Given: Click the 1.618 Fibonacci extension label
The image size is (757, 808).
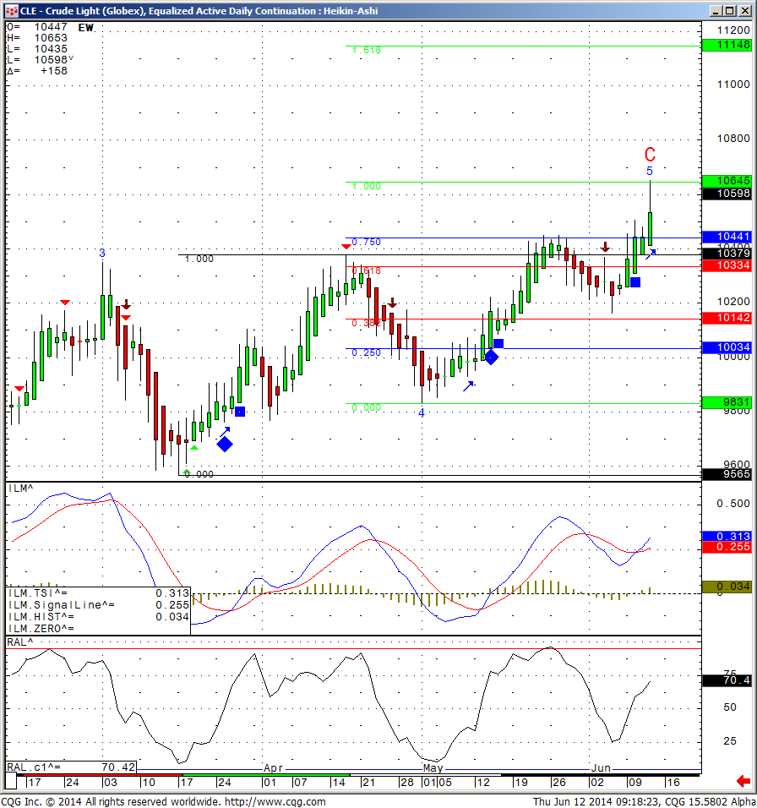Looking at the screenshot, I should (x=368, y=51).
